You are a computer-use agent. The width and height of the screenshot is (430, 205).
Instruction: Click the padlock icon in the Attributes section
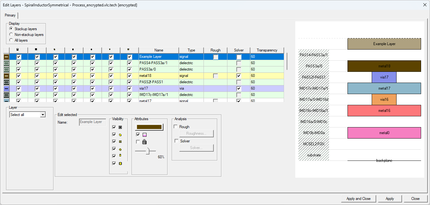tap(144, 142)
